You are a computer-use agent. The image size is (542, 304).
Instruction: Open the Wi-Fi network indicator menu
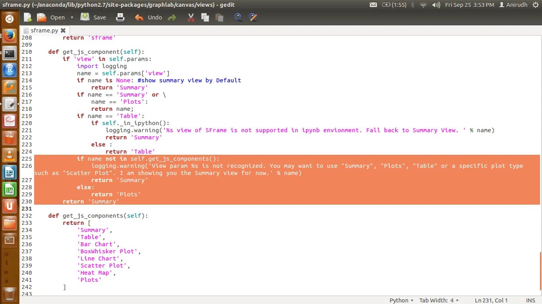click(423, 5)
